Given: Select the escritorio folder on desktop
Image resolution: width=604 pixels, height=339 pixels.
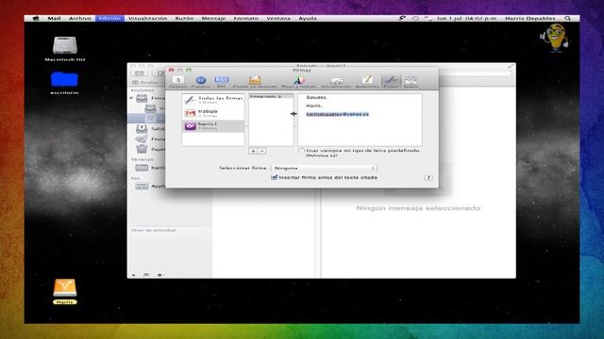Looking at the screenshot, I should pyautogui.click(x=64, y=82).
